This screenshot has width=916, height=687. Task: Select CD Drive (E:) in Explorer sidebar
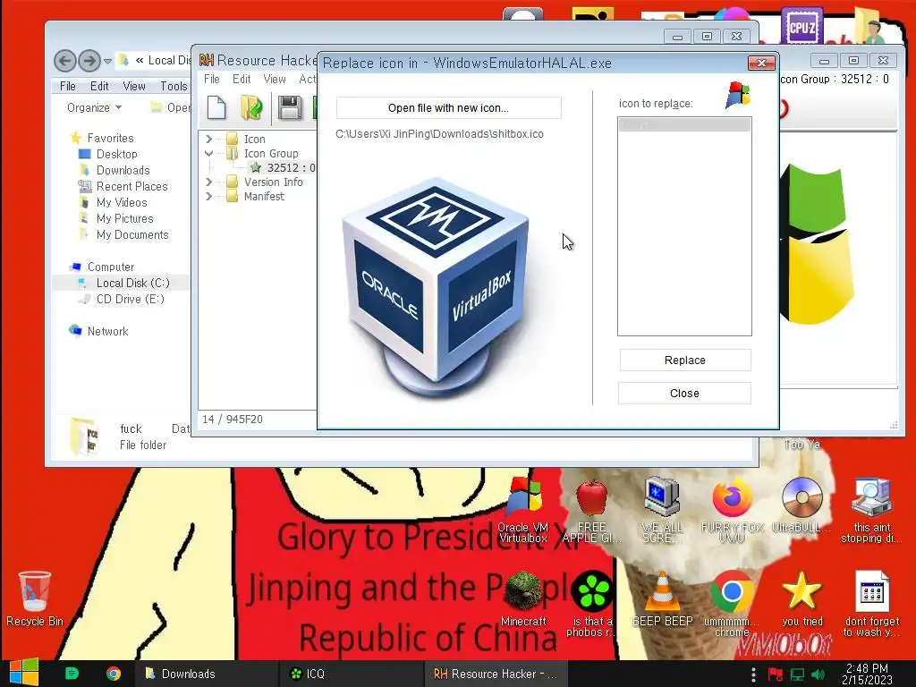130,299
